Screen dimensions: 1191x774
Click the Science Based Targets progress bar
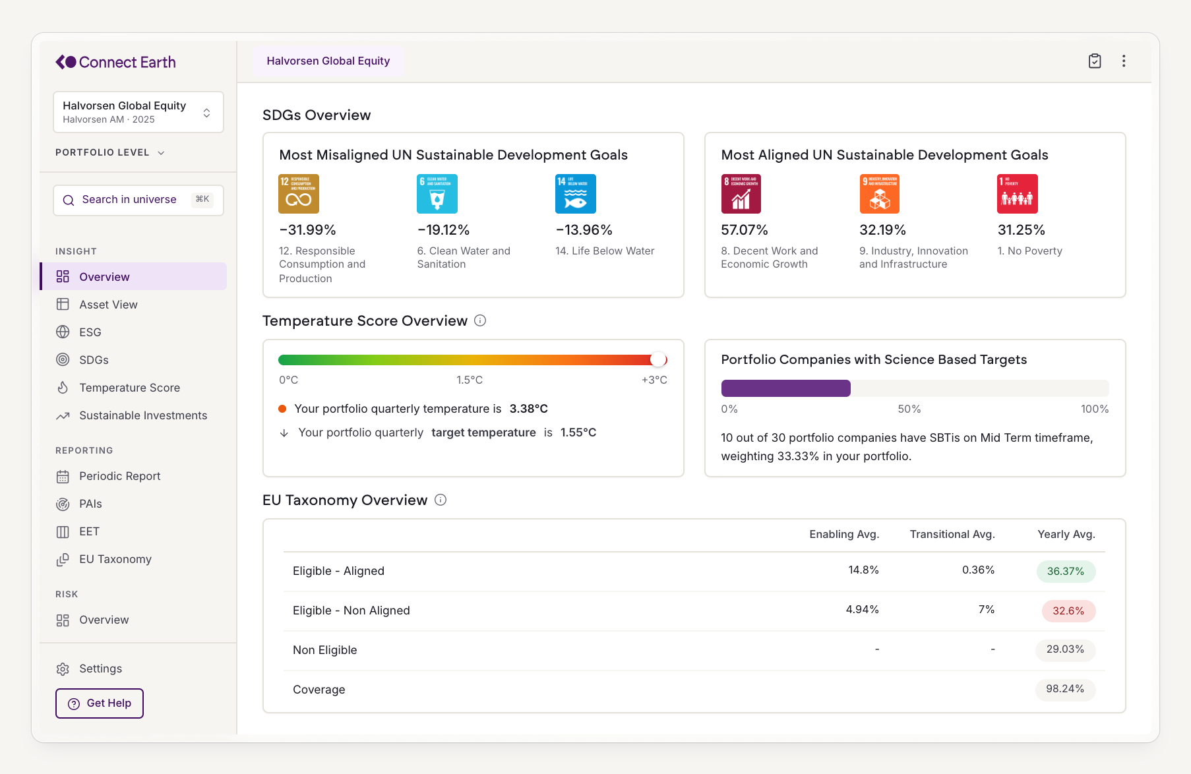pos(915,388)
